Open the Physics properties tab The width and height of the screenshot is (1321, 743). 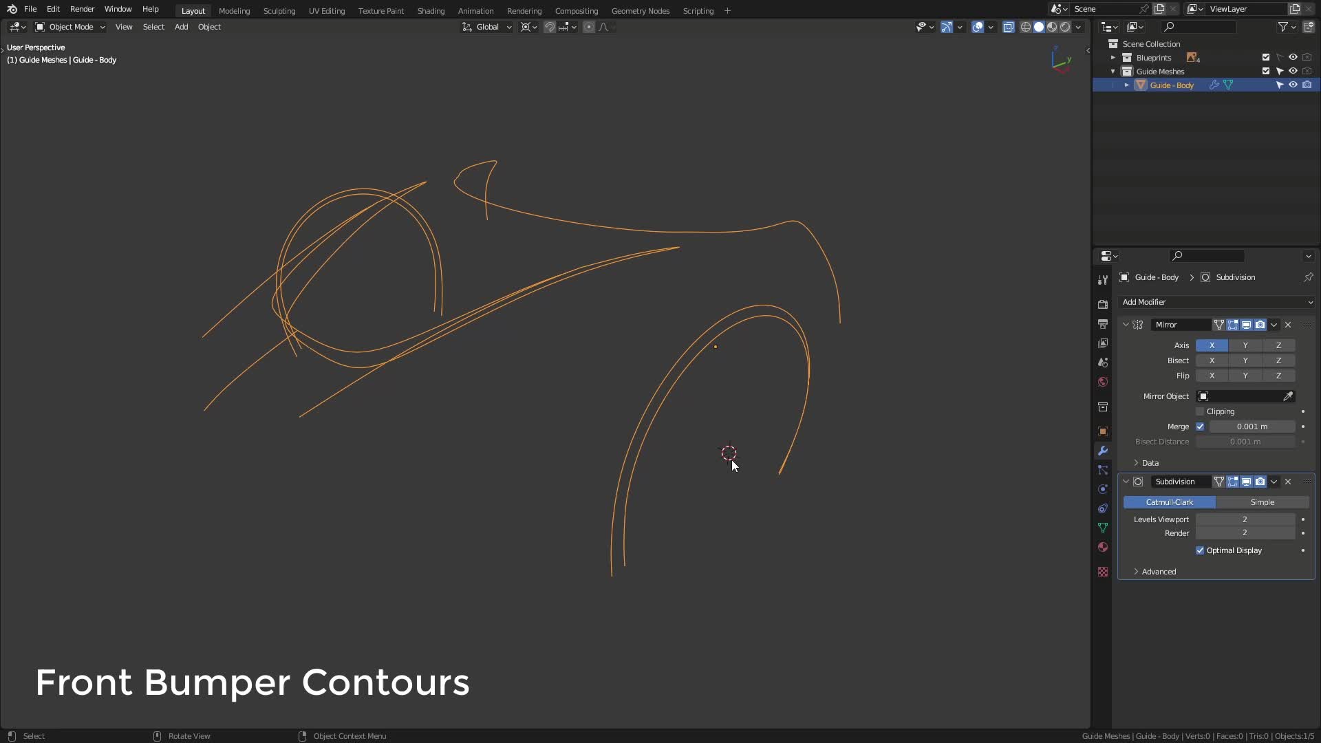pos(1103,489)
